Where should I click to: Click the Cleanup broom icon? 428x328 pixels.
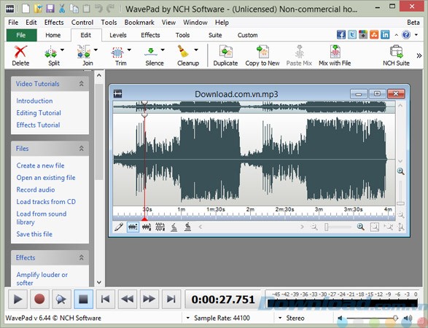click(184, 51)
